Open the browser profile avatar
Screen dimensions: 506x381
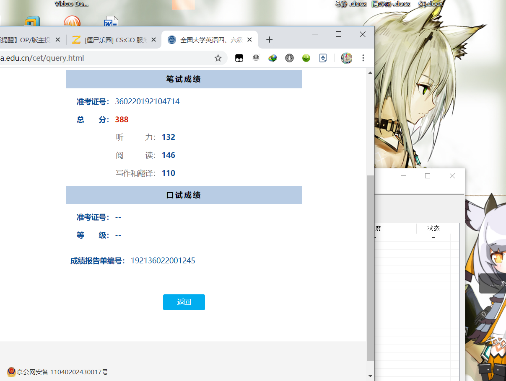point(346,58)
